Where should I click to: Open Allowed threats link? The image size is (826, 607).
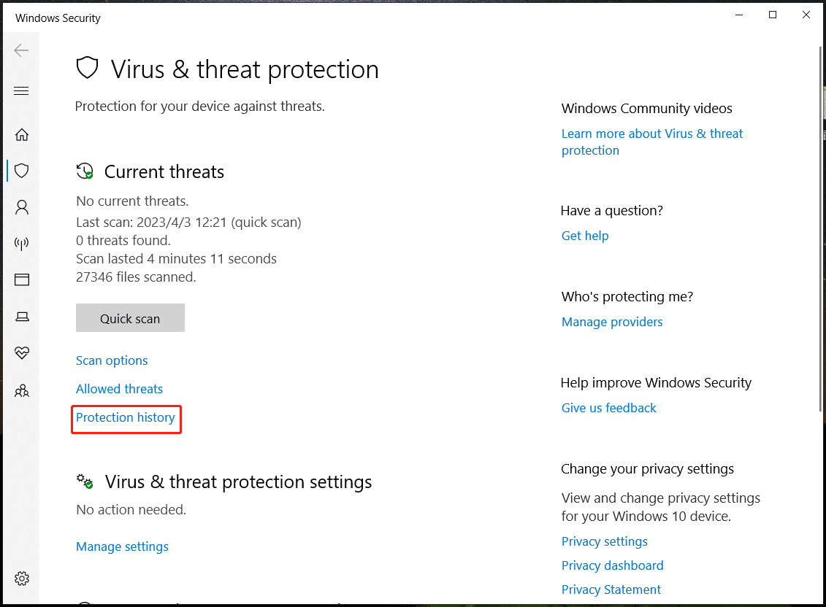coord(119,389)
